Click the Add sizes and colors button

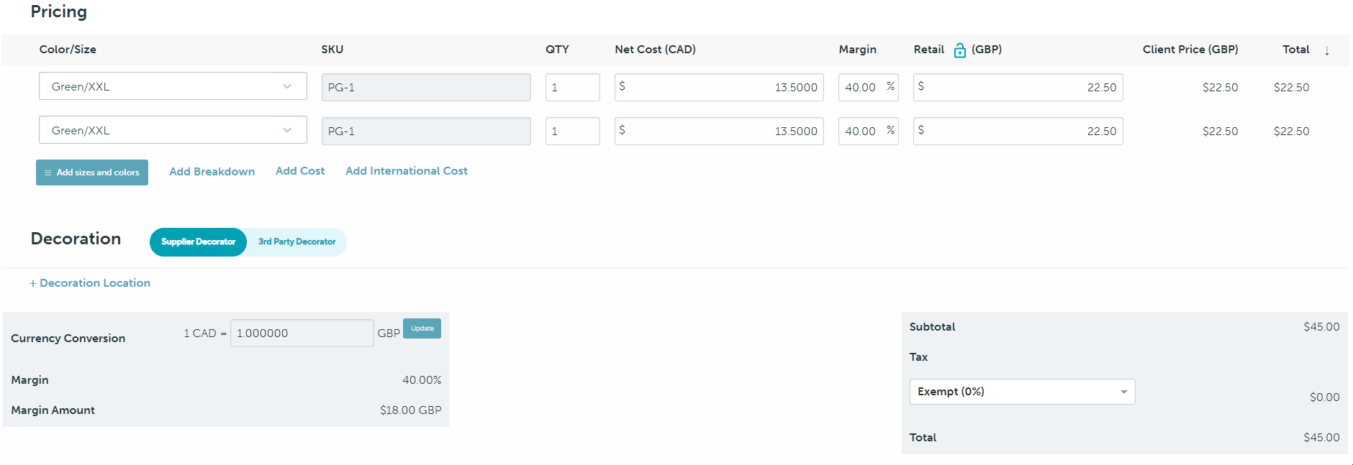92,172
